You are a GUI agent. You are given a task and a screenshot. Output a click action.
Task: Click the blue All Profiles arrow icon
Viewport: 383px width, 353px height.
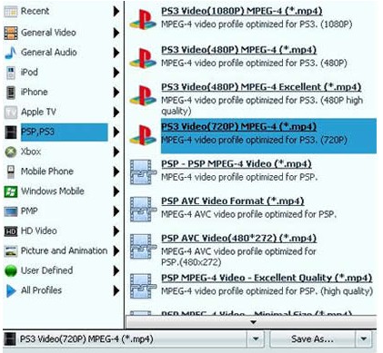click(x=11, y=290)
